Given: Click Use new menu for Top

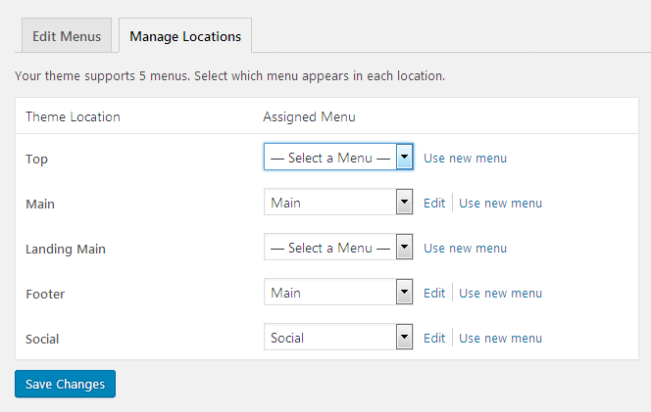Looking at the screenshot, I should pyautogui.click(x=465, y=158).
